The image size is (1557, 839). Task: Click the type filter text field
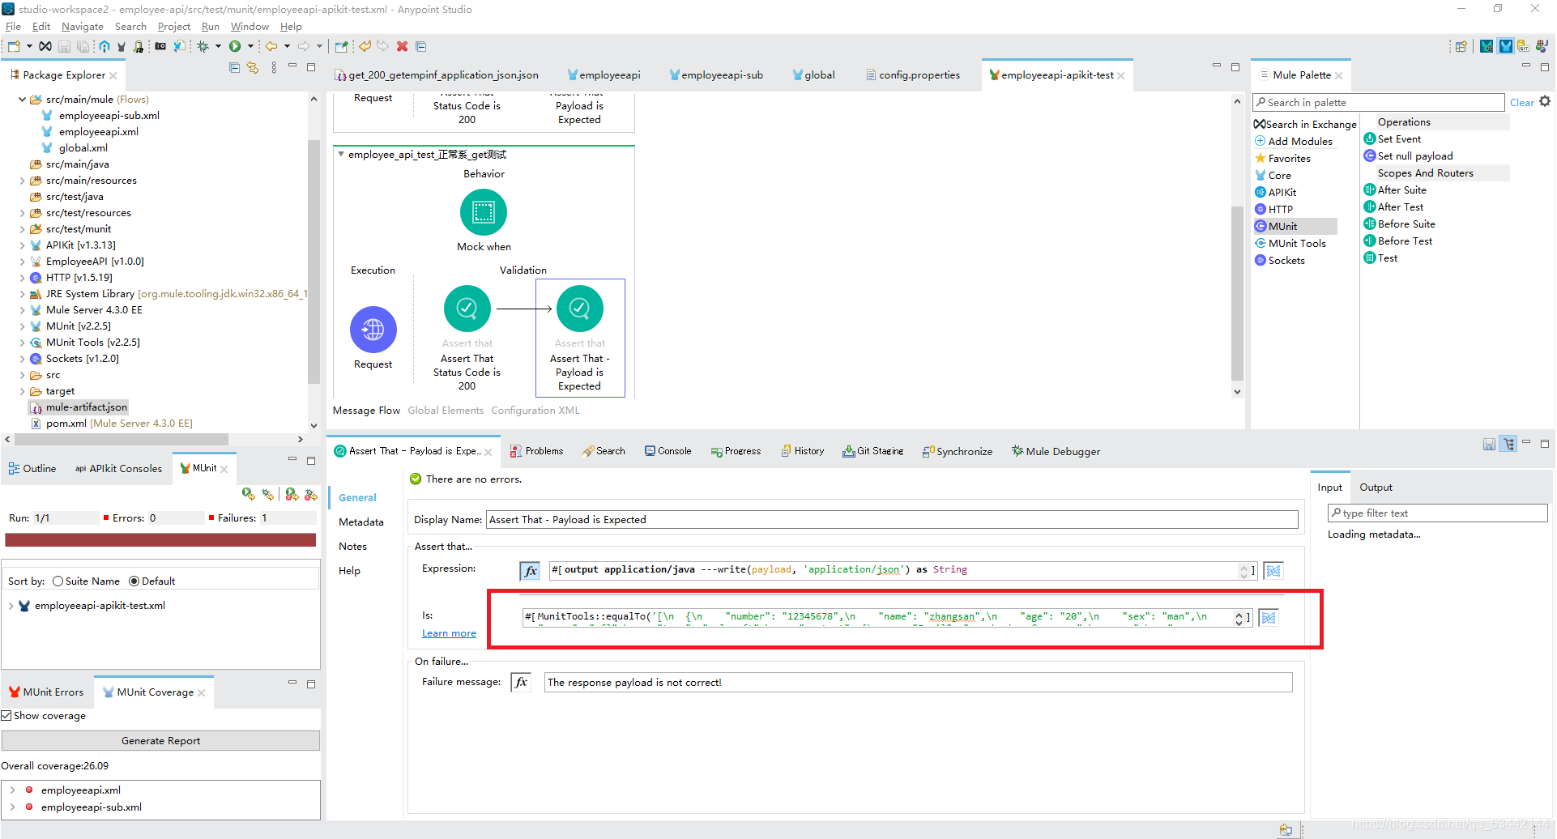[x=1437, y=513]
